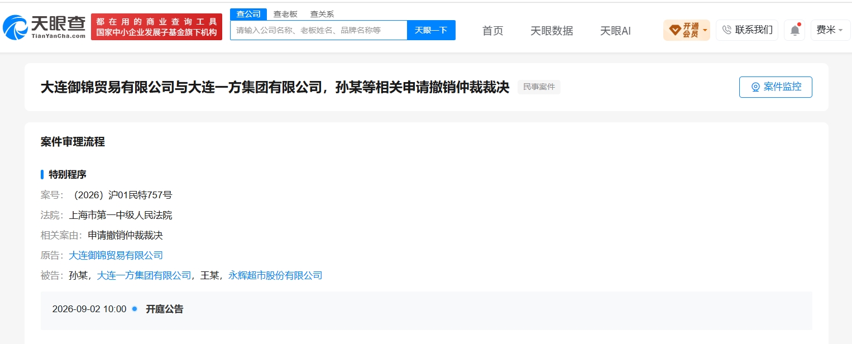Image resolution: width=852 pixels, height=344 pixels.
Task: Go to 首页 in the navigation
Action: pos(492,31)
